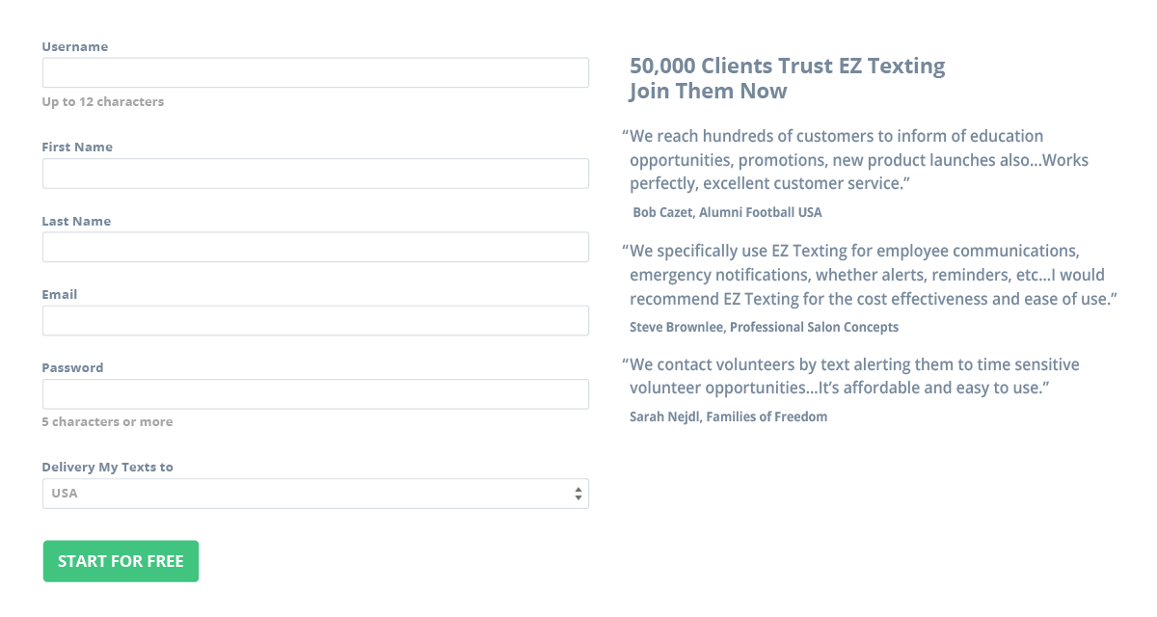The image size is (1157, 617).
Task: Click the Username input field
Action: click(x=315, y=73)
